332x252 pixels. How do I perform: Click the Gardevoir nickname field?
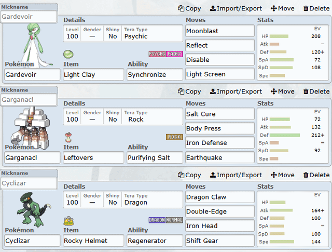[29, 17]
